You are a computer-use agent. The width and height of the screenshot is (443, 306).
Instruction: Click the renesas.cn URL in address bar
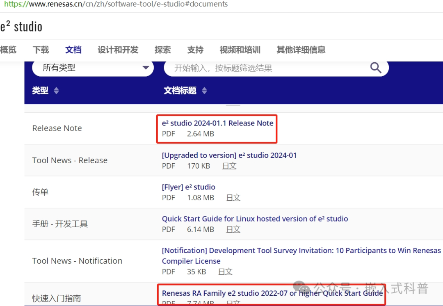point(116,4)
